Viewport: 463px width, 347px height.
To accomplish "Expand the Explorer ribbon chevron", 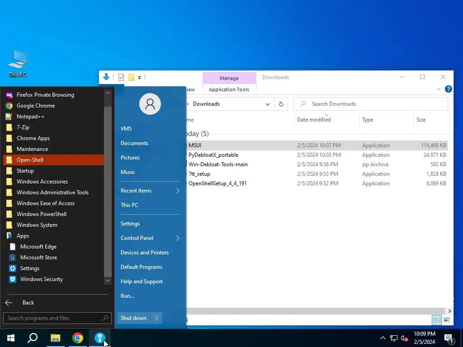I will 439,89.
